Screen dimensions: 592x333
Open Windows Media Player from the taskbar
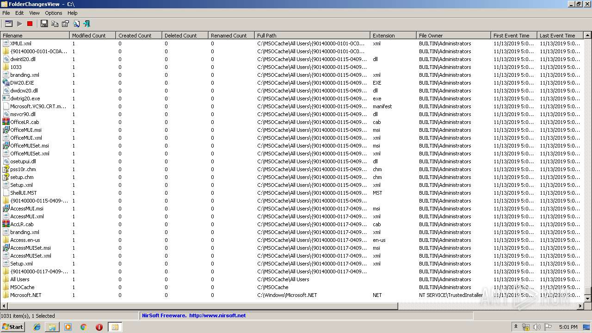click(x=68, y=327)
